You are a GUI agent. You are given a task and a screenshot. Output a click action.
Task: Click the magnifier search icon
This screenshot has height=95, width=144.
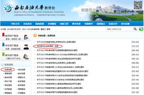[x=135, y=29]
